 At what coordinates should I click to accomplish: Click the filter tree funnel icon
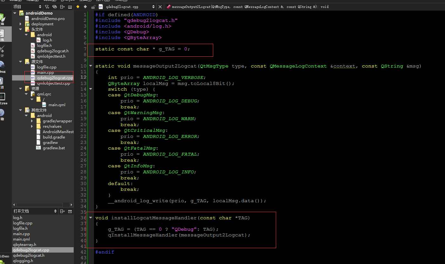point(47,7)
